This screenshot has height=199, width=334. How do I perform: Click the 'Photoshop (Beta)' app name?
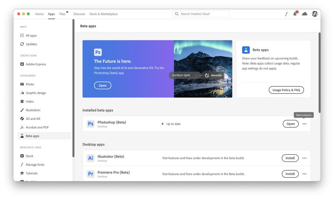pos(112,122)
